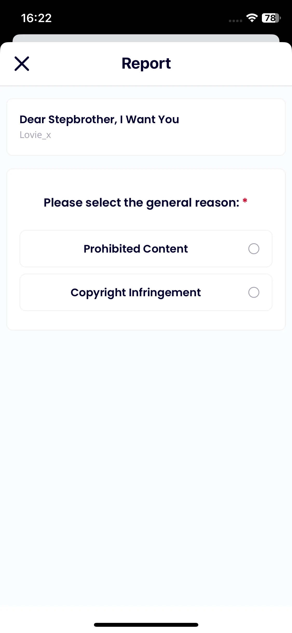Tap the story title Dear Stepbrother, I Want You

[99, 120]
